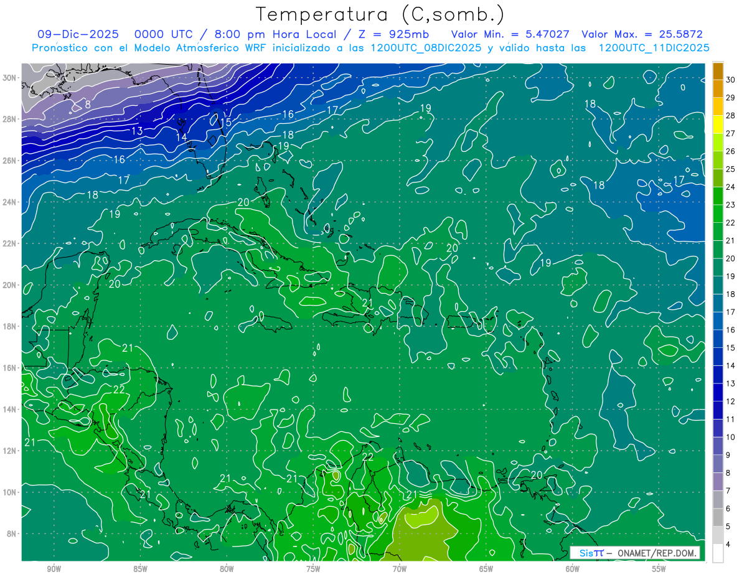Screen dimensions: 747x577
Task: Click the "15" contour label on the map
Action: point(225,123)
